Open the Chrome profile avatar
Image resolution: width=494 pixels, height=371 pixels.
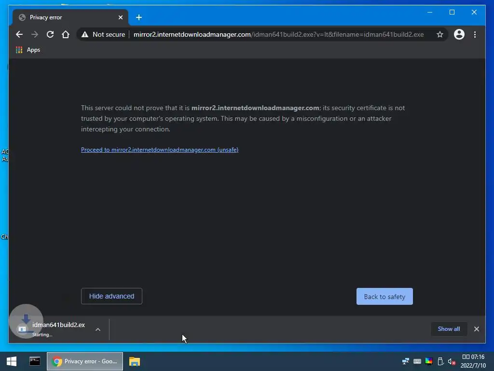[x=459, y=34]
